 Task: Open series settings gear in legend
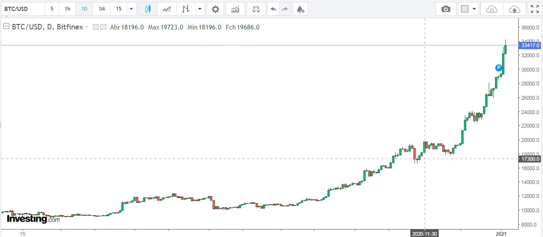(x=103, y=27)
